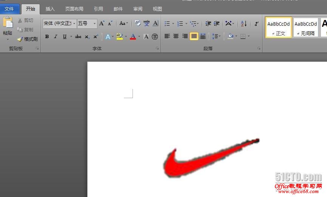Viewport: 327px width, 197px height.
Task: Apply subscript formatting
Action: pos(87,37)
